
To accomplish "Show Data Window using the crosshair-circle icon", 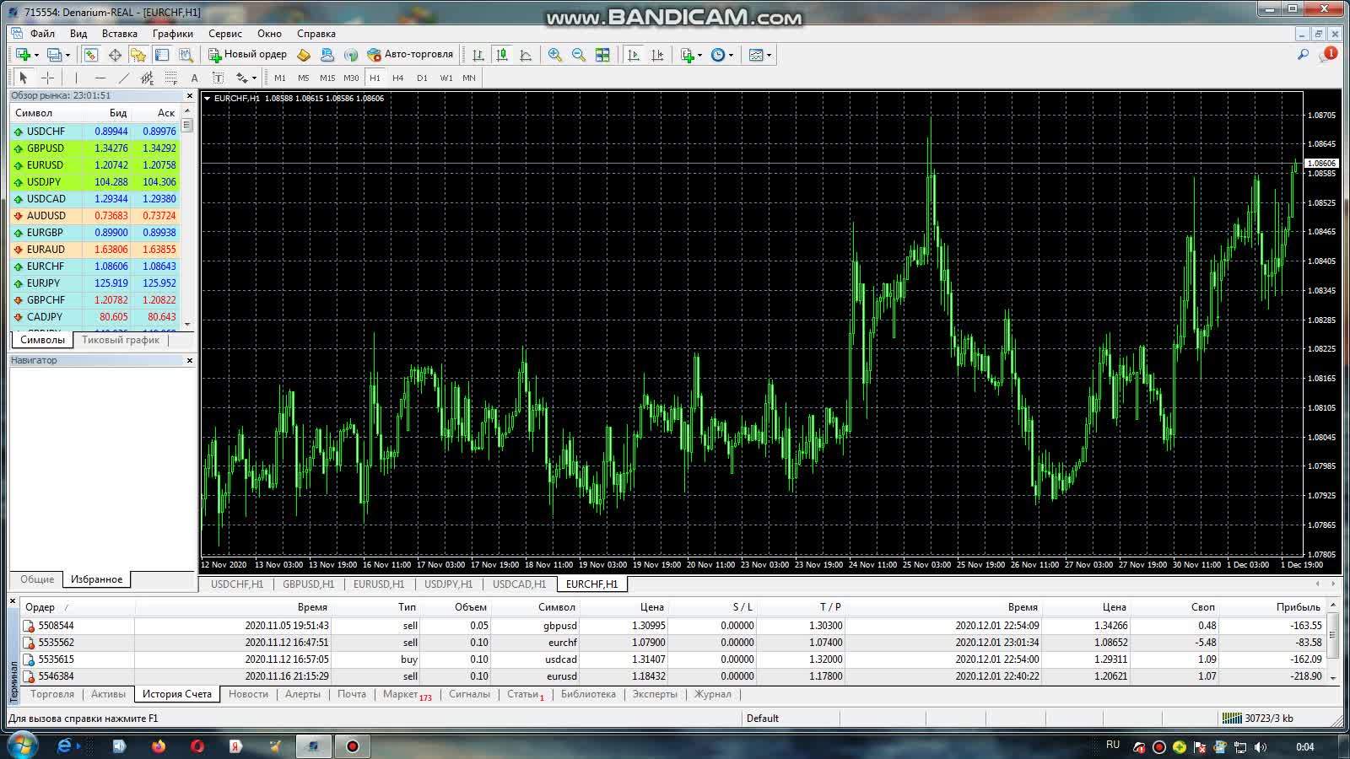I will click(115, 55).
